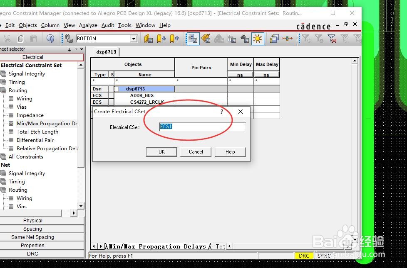Click OK in Create Electrical CSet dialog
The width and height of the screenshot is (407, 268).
pyautogui.click(x=161, y=152)
